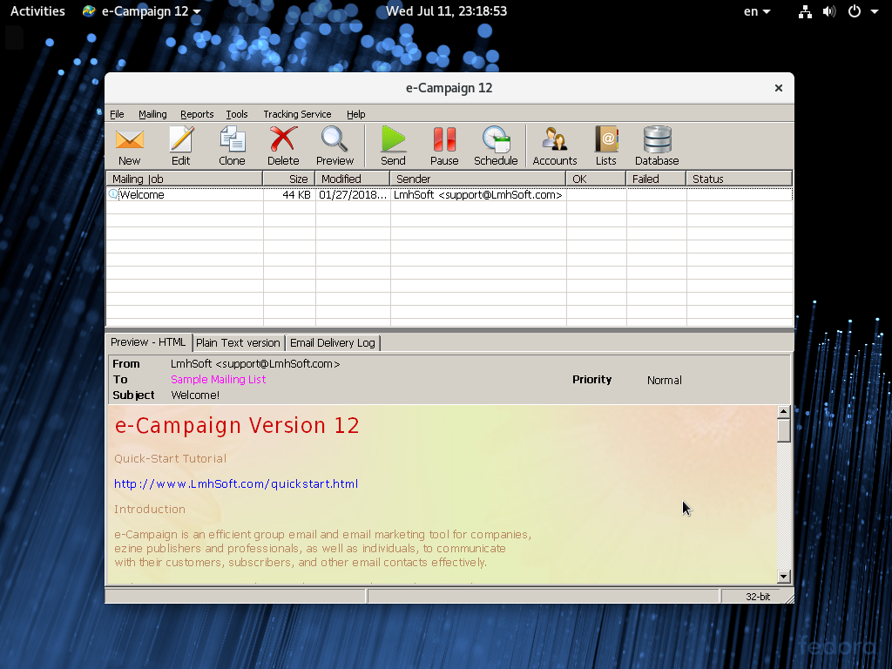Open Preview magnifier tool
The width and height of the screenshot is (892, 669).
tap(334, 145)
